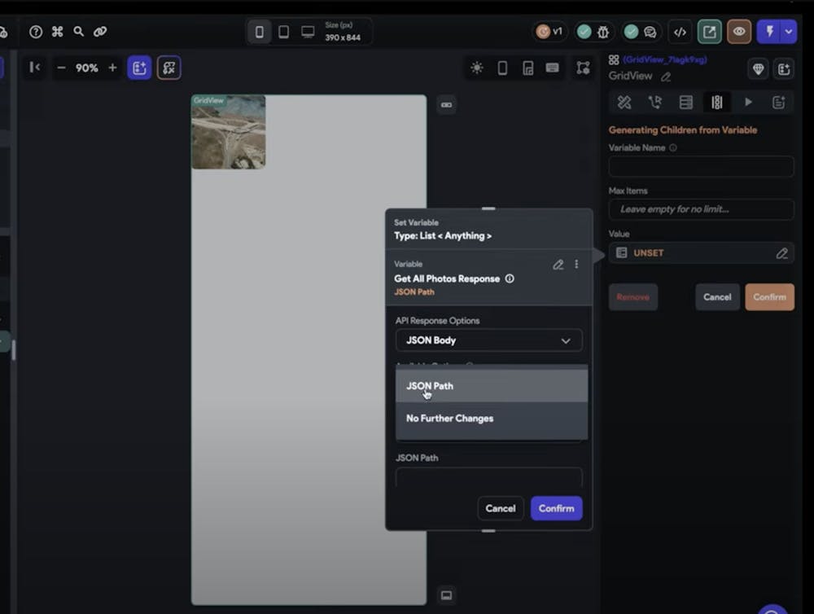Click the search magnifier icon

[78, 32]
